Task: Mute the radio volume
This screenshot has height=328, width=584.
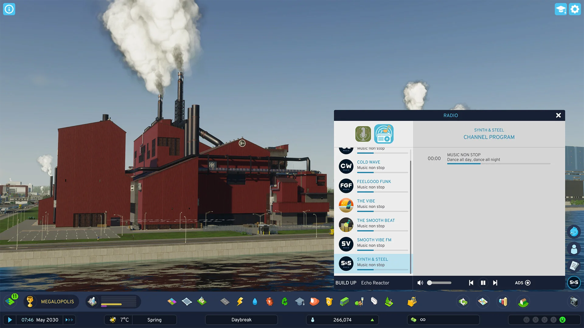Action: (420, 283)
